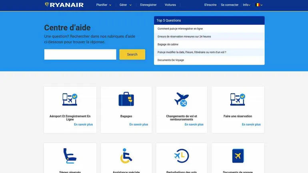308x173 pixels.
Task: Click Se connecter link
Action: (230, 5)
